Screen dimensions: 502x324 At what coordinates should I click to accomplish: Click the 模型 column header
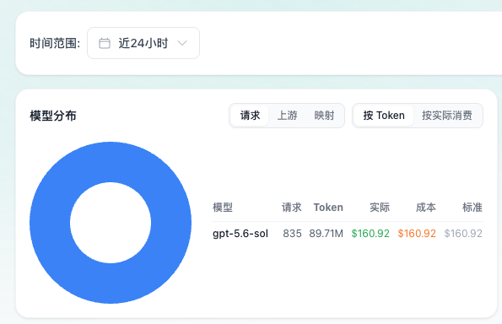pyautogui.click(x=223, y=208)
